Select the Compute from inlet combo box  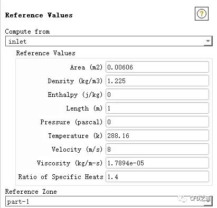pyautogui.click(x=109, y=41)
